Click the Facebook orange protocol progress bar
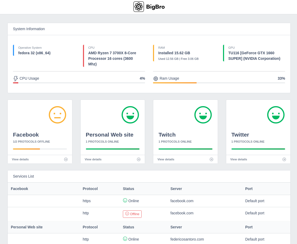The height and width of the screenshot is (244, 297). [40, 149]
